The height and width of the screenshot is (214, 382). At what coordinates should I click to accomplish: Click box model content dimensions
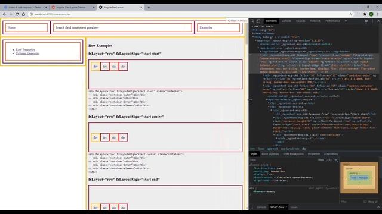(x=359, y=178)
